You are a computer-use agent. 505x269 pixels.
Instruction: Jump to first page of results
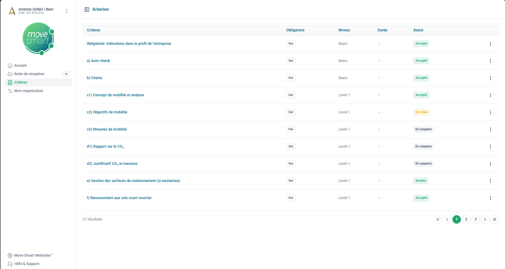(x=437, y=219)
